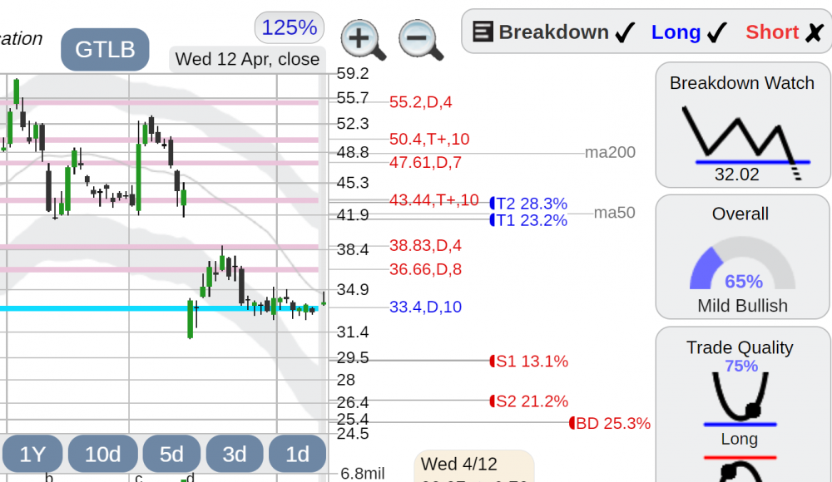This screenshot has height=482, width=832.
Task: Click the 6.8mil volume label
Action: click(363, 473)
